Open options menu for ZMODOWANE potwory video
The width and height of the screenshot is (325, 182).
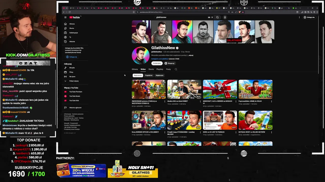tap(165, 101)
